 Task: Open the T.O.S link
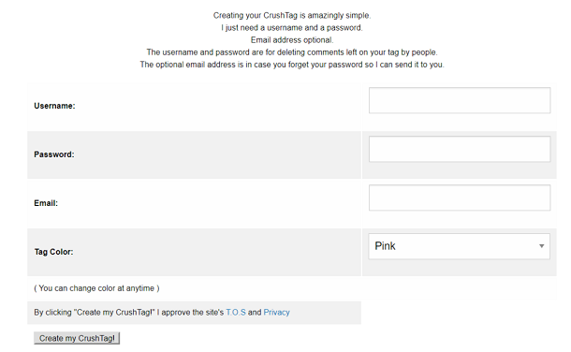click(x=236, y=313)
